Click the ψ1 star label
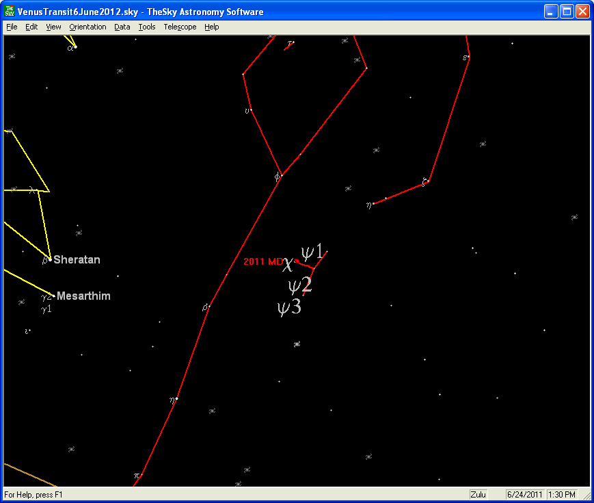594x503 pixels. (x=313, y=251)
